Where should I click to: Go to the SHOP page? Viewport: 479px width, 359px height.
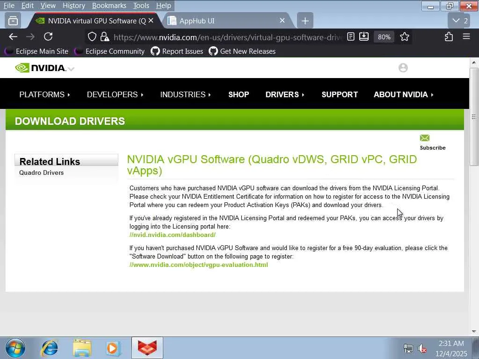239,94
